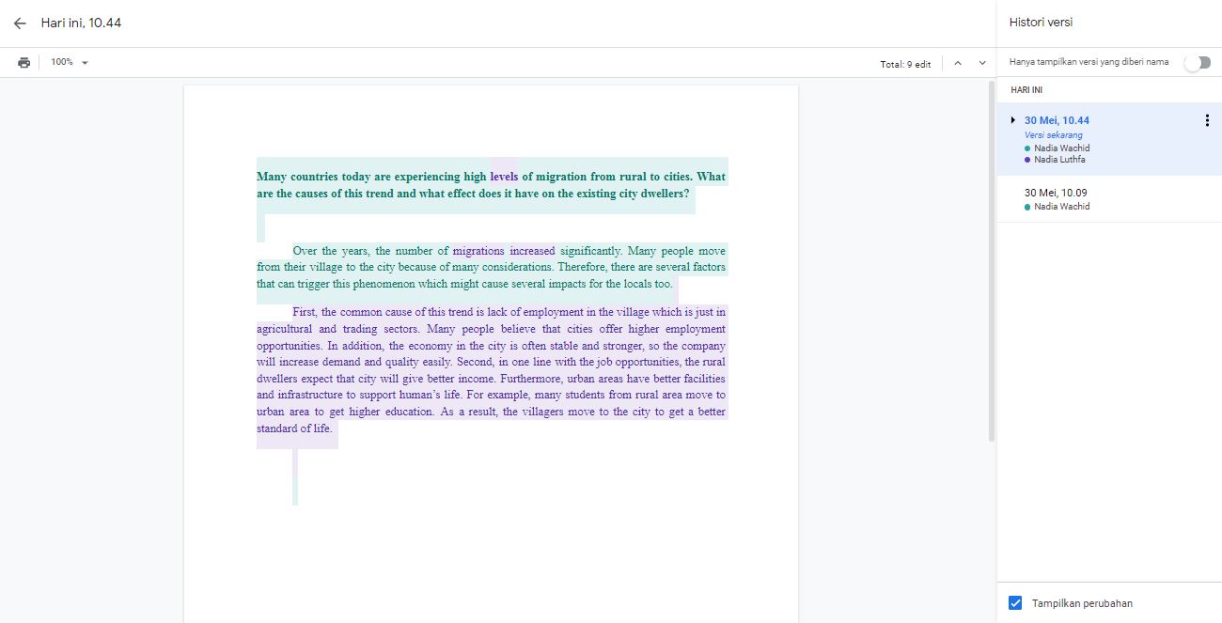The height and width of the screenshot is (623, 1222).
Task: Open more actions for 30 Mei, 10.44
Action: [1207, 120]
